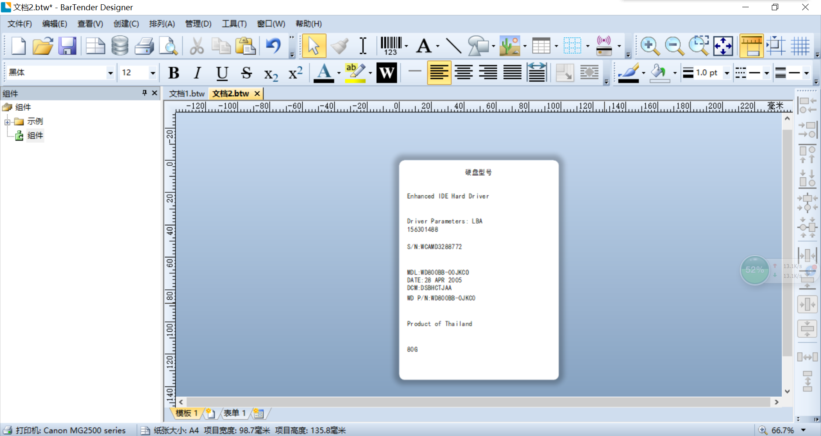Toggle bold formatting
This screenshot has height=436, width=821.
coord(174,73)
